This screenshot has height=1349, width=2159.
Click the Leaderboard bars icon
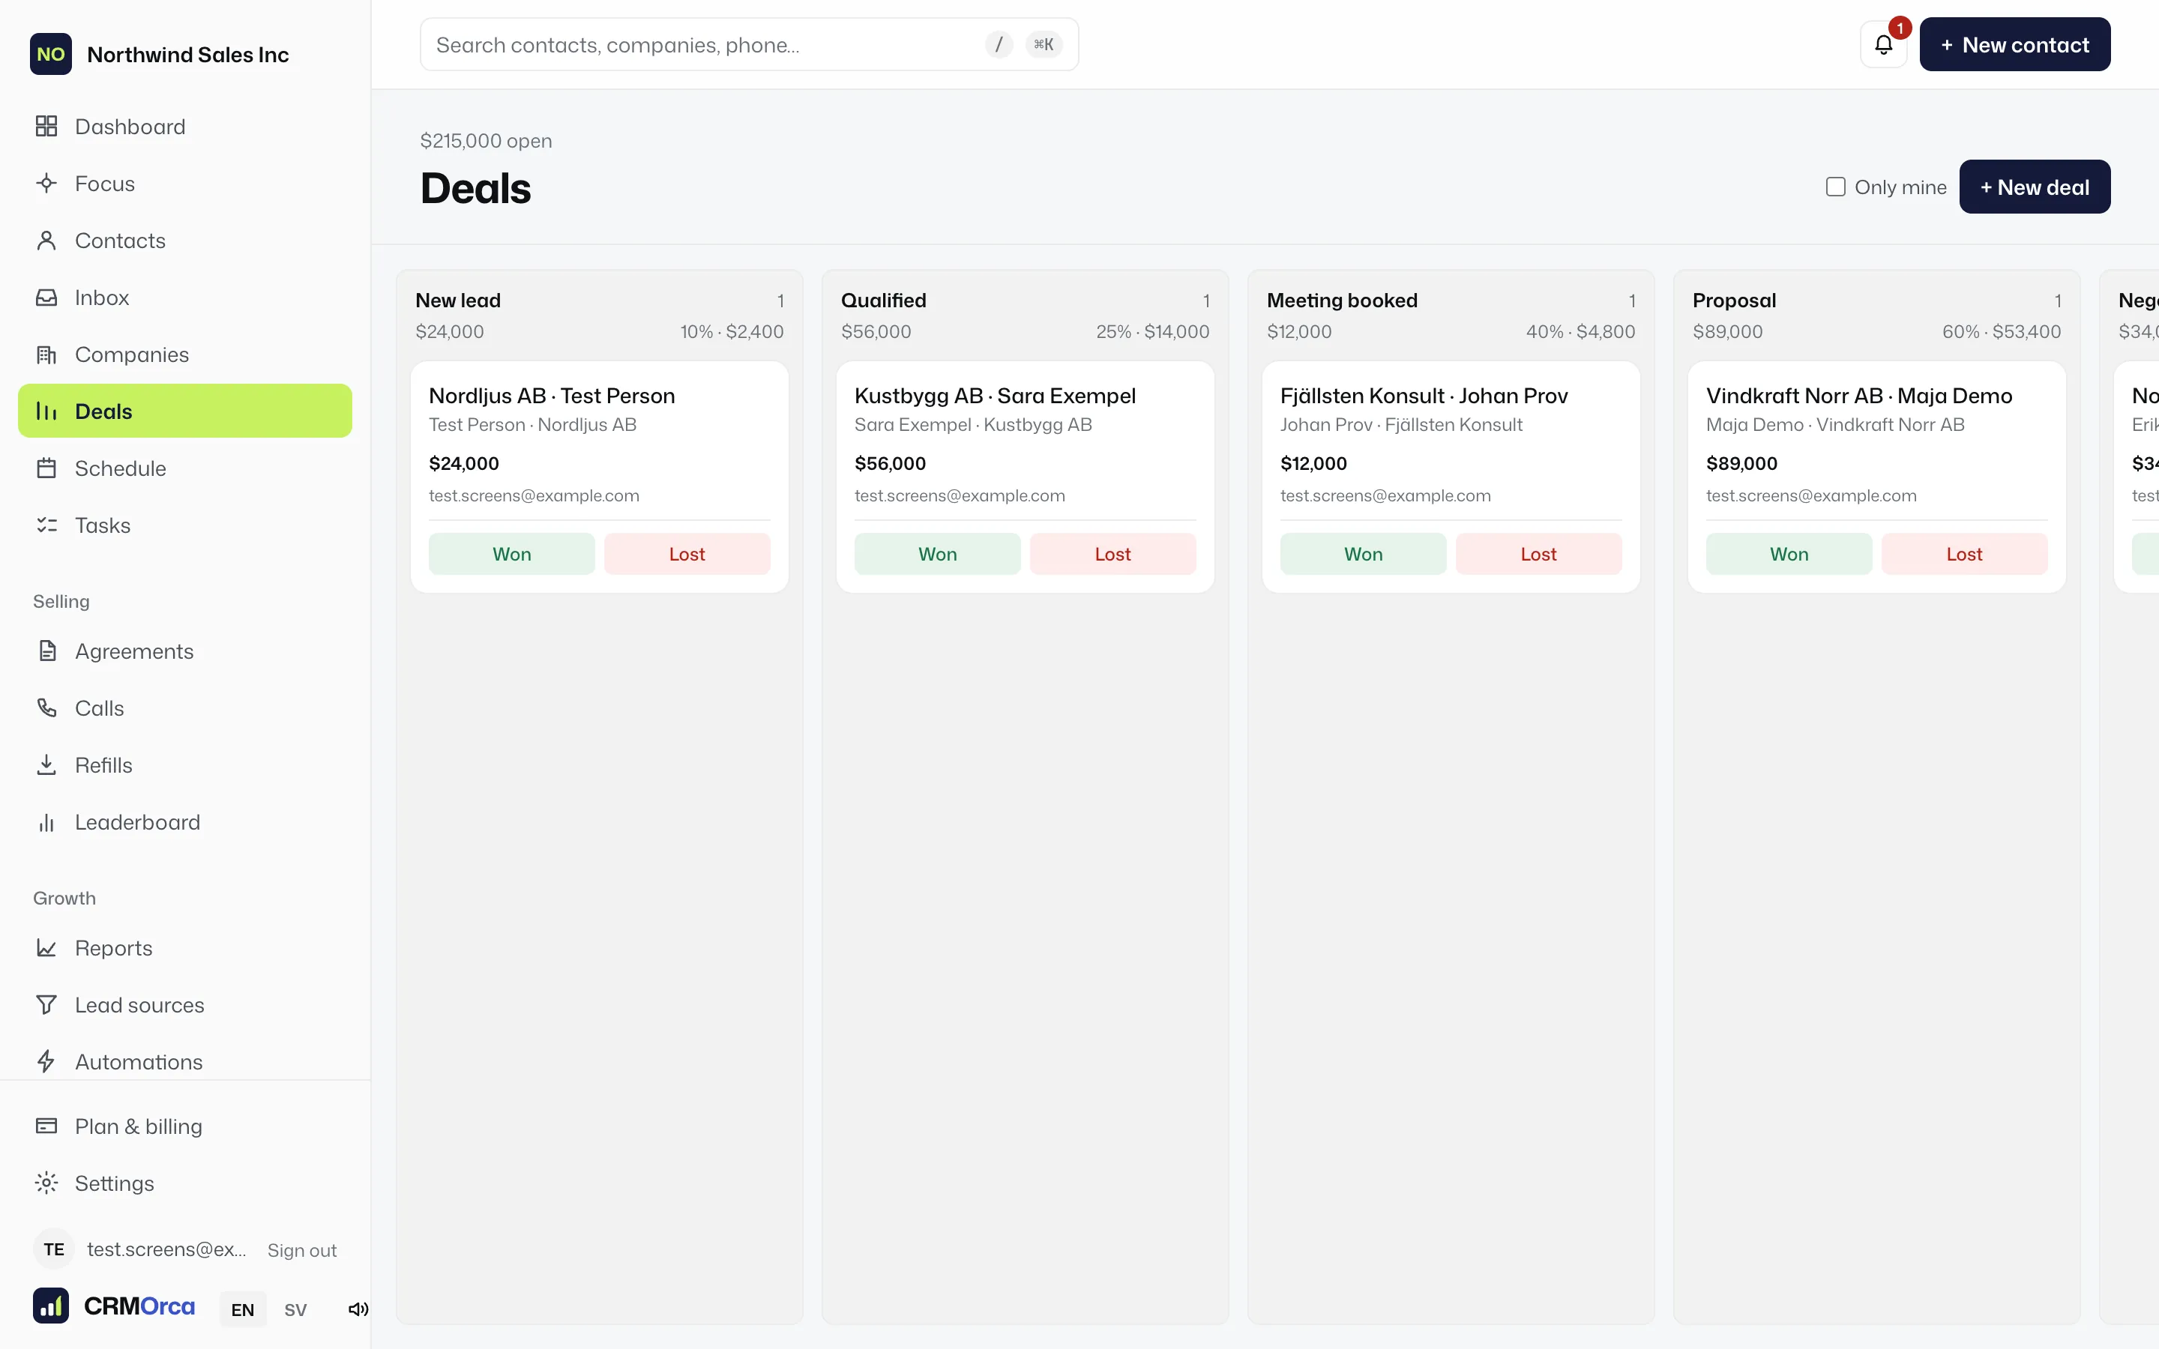click(46, 823)
